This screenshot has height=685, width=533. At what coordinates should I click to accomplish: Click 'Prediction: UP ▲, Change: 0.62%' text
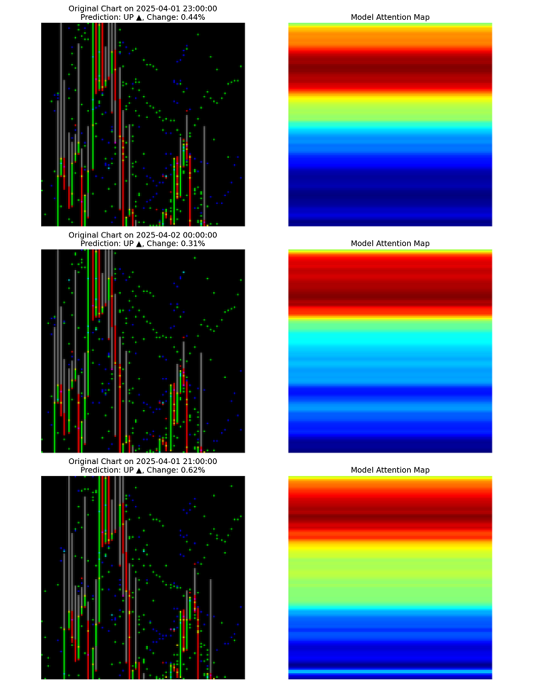pos(143,470)
